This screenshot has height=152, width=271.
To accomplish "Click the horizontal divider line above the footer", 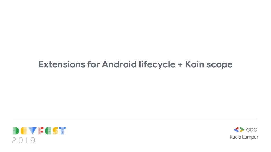I will pos(135,119).
